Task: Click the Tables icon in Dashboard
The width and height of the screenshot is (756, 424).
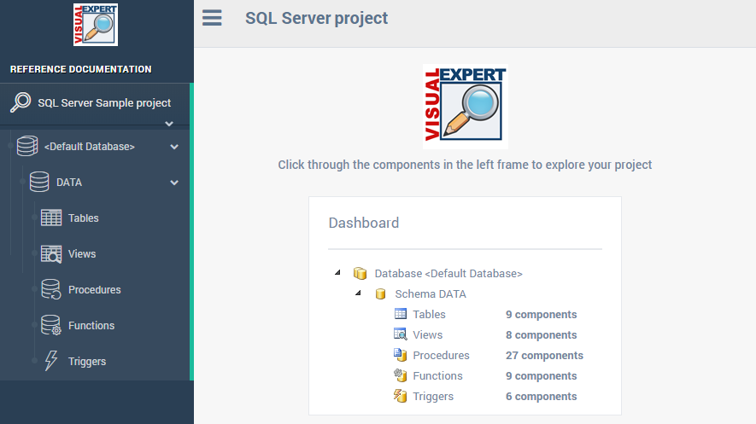Action: click(x=400, y=314)
